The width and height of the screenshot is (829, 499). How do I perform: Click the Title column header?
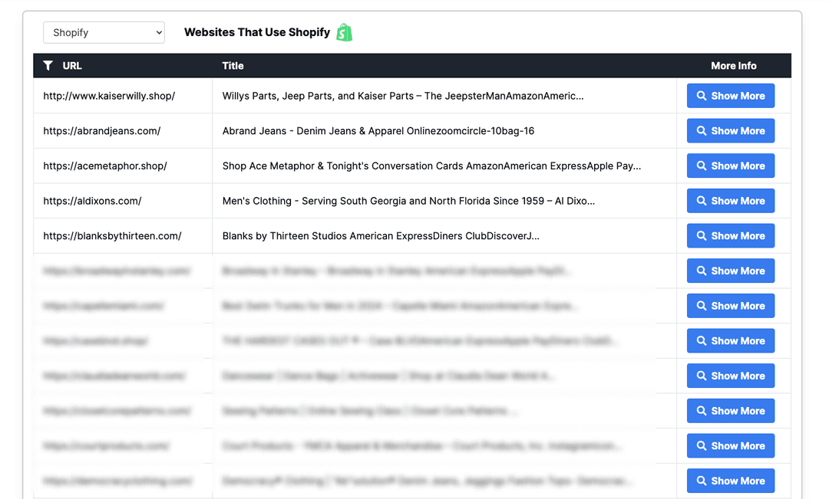[233, 66]
